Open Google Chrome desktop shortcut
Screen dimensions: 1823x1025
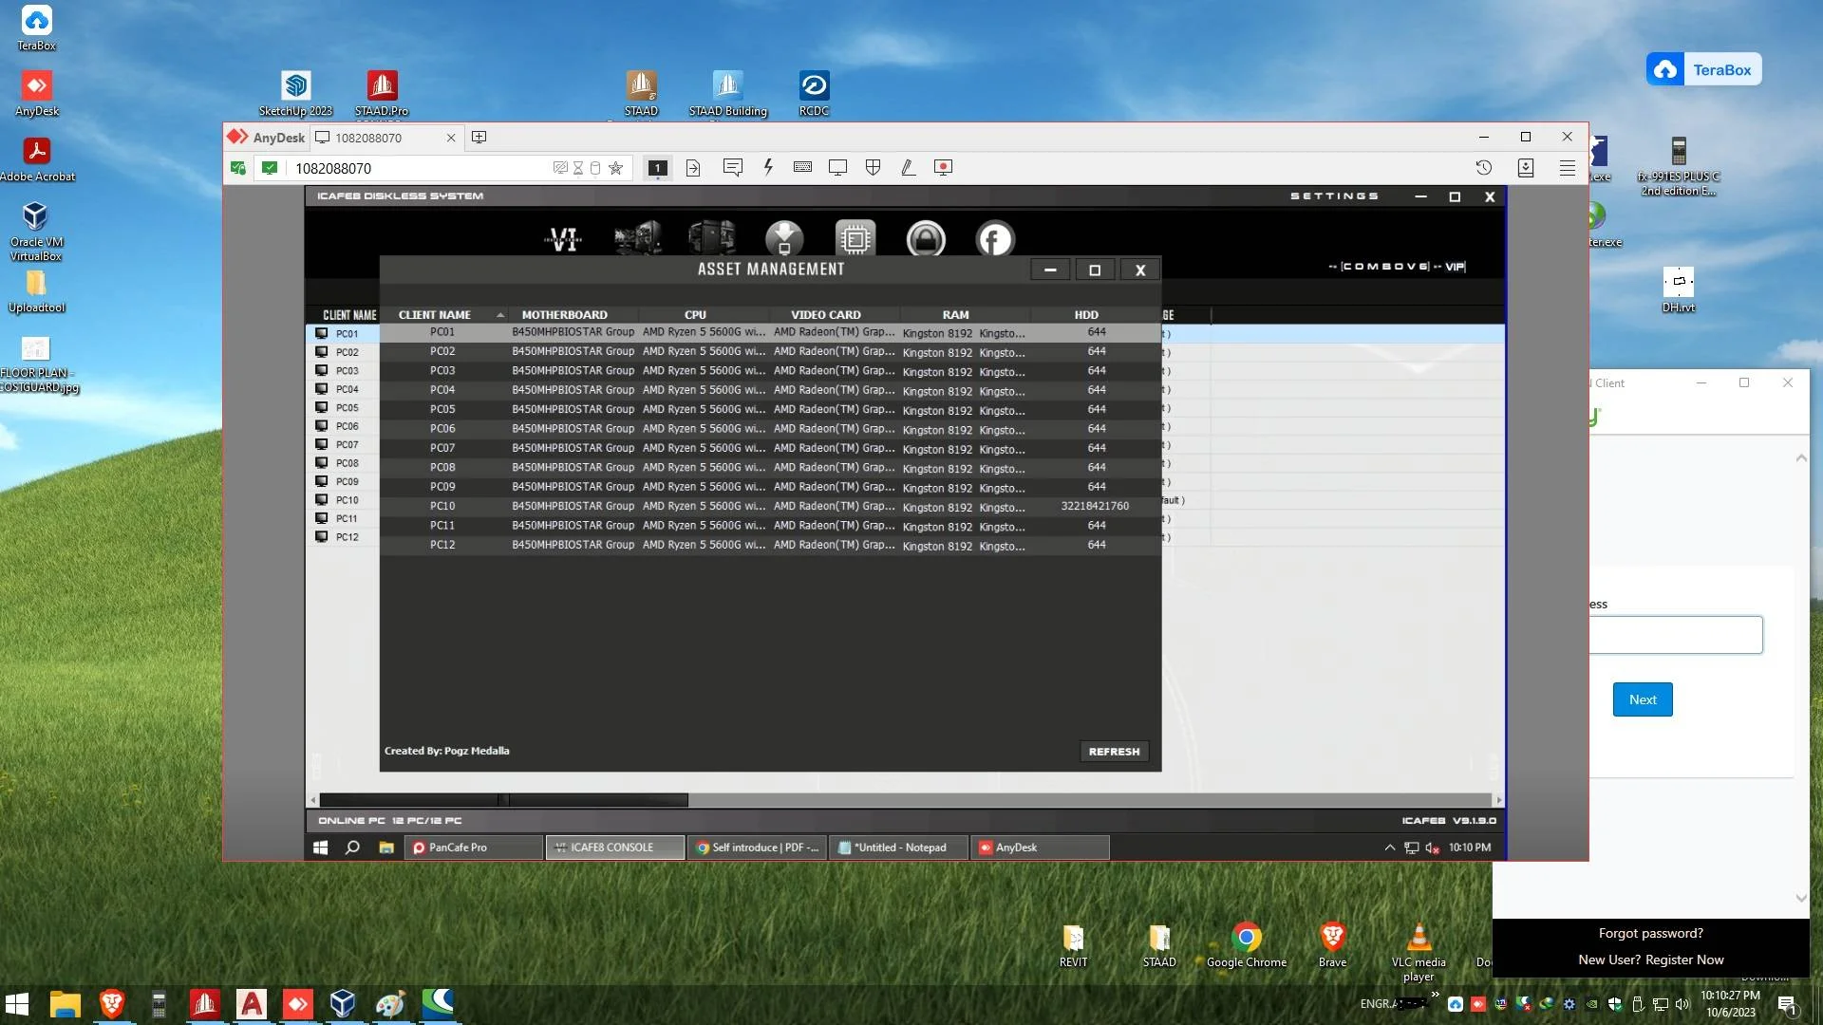[1246, 945]
